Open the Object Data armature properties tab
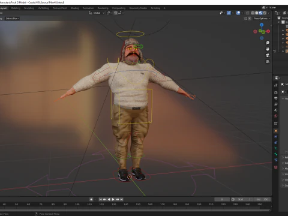Screen dimensions: 288x216 pos(276,148)
